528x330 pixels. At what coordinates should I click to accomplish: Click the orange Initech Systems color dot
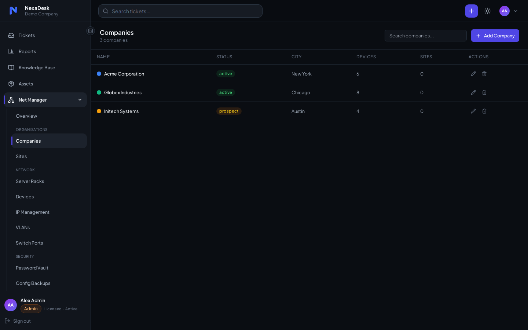(x=99, y=111)
